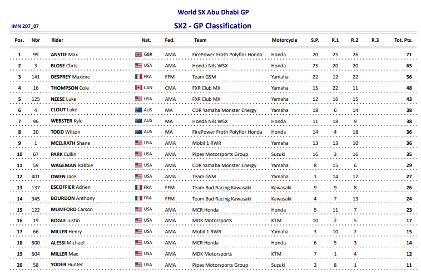Click the Australian flag next to Luke Clout

[x=139, y=110]
